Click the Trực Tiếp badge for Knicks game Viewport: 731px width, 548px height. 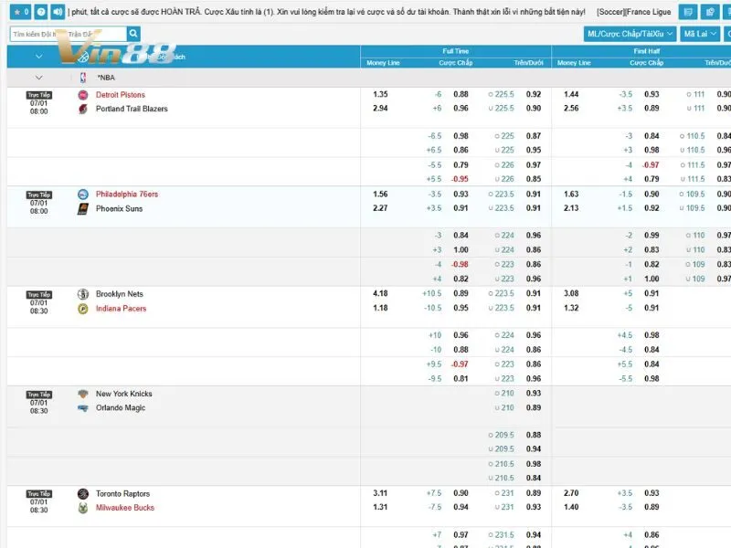click(x=39, y=395)
